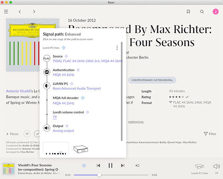223x179 pixels.
Task: Open the hamburger navigation menu
Action: click(6, 11)
